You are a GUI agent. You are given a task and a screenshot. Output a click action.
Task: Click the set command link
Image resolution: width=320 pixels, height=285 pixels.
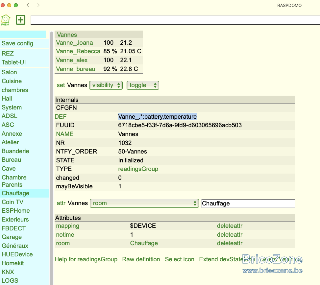61,85
